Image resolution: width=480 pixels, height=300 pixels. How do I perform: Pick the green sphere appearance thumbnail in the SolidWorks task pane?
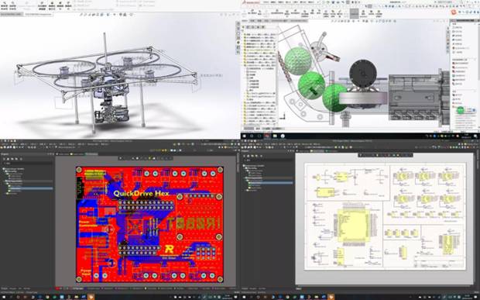(460, 110)
